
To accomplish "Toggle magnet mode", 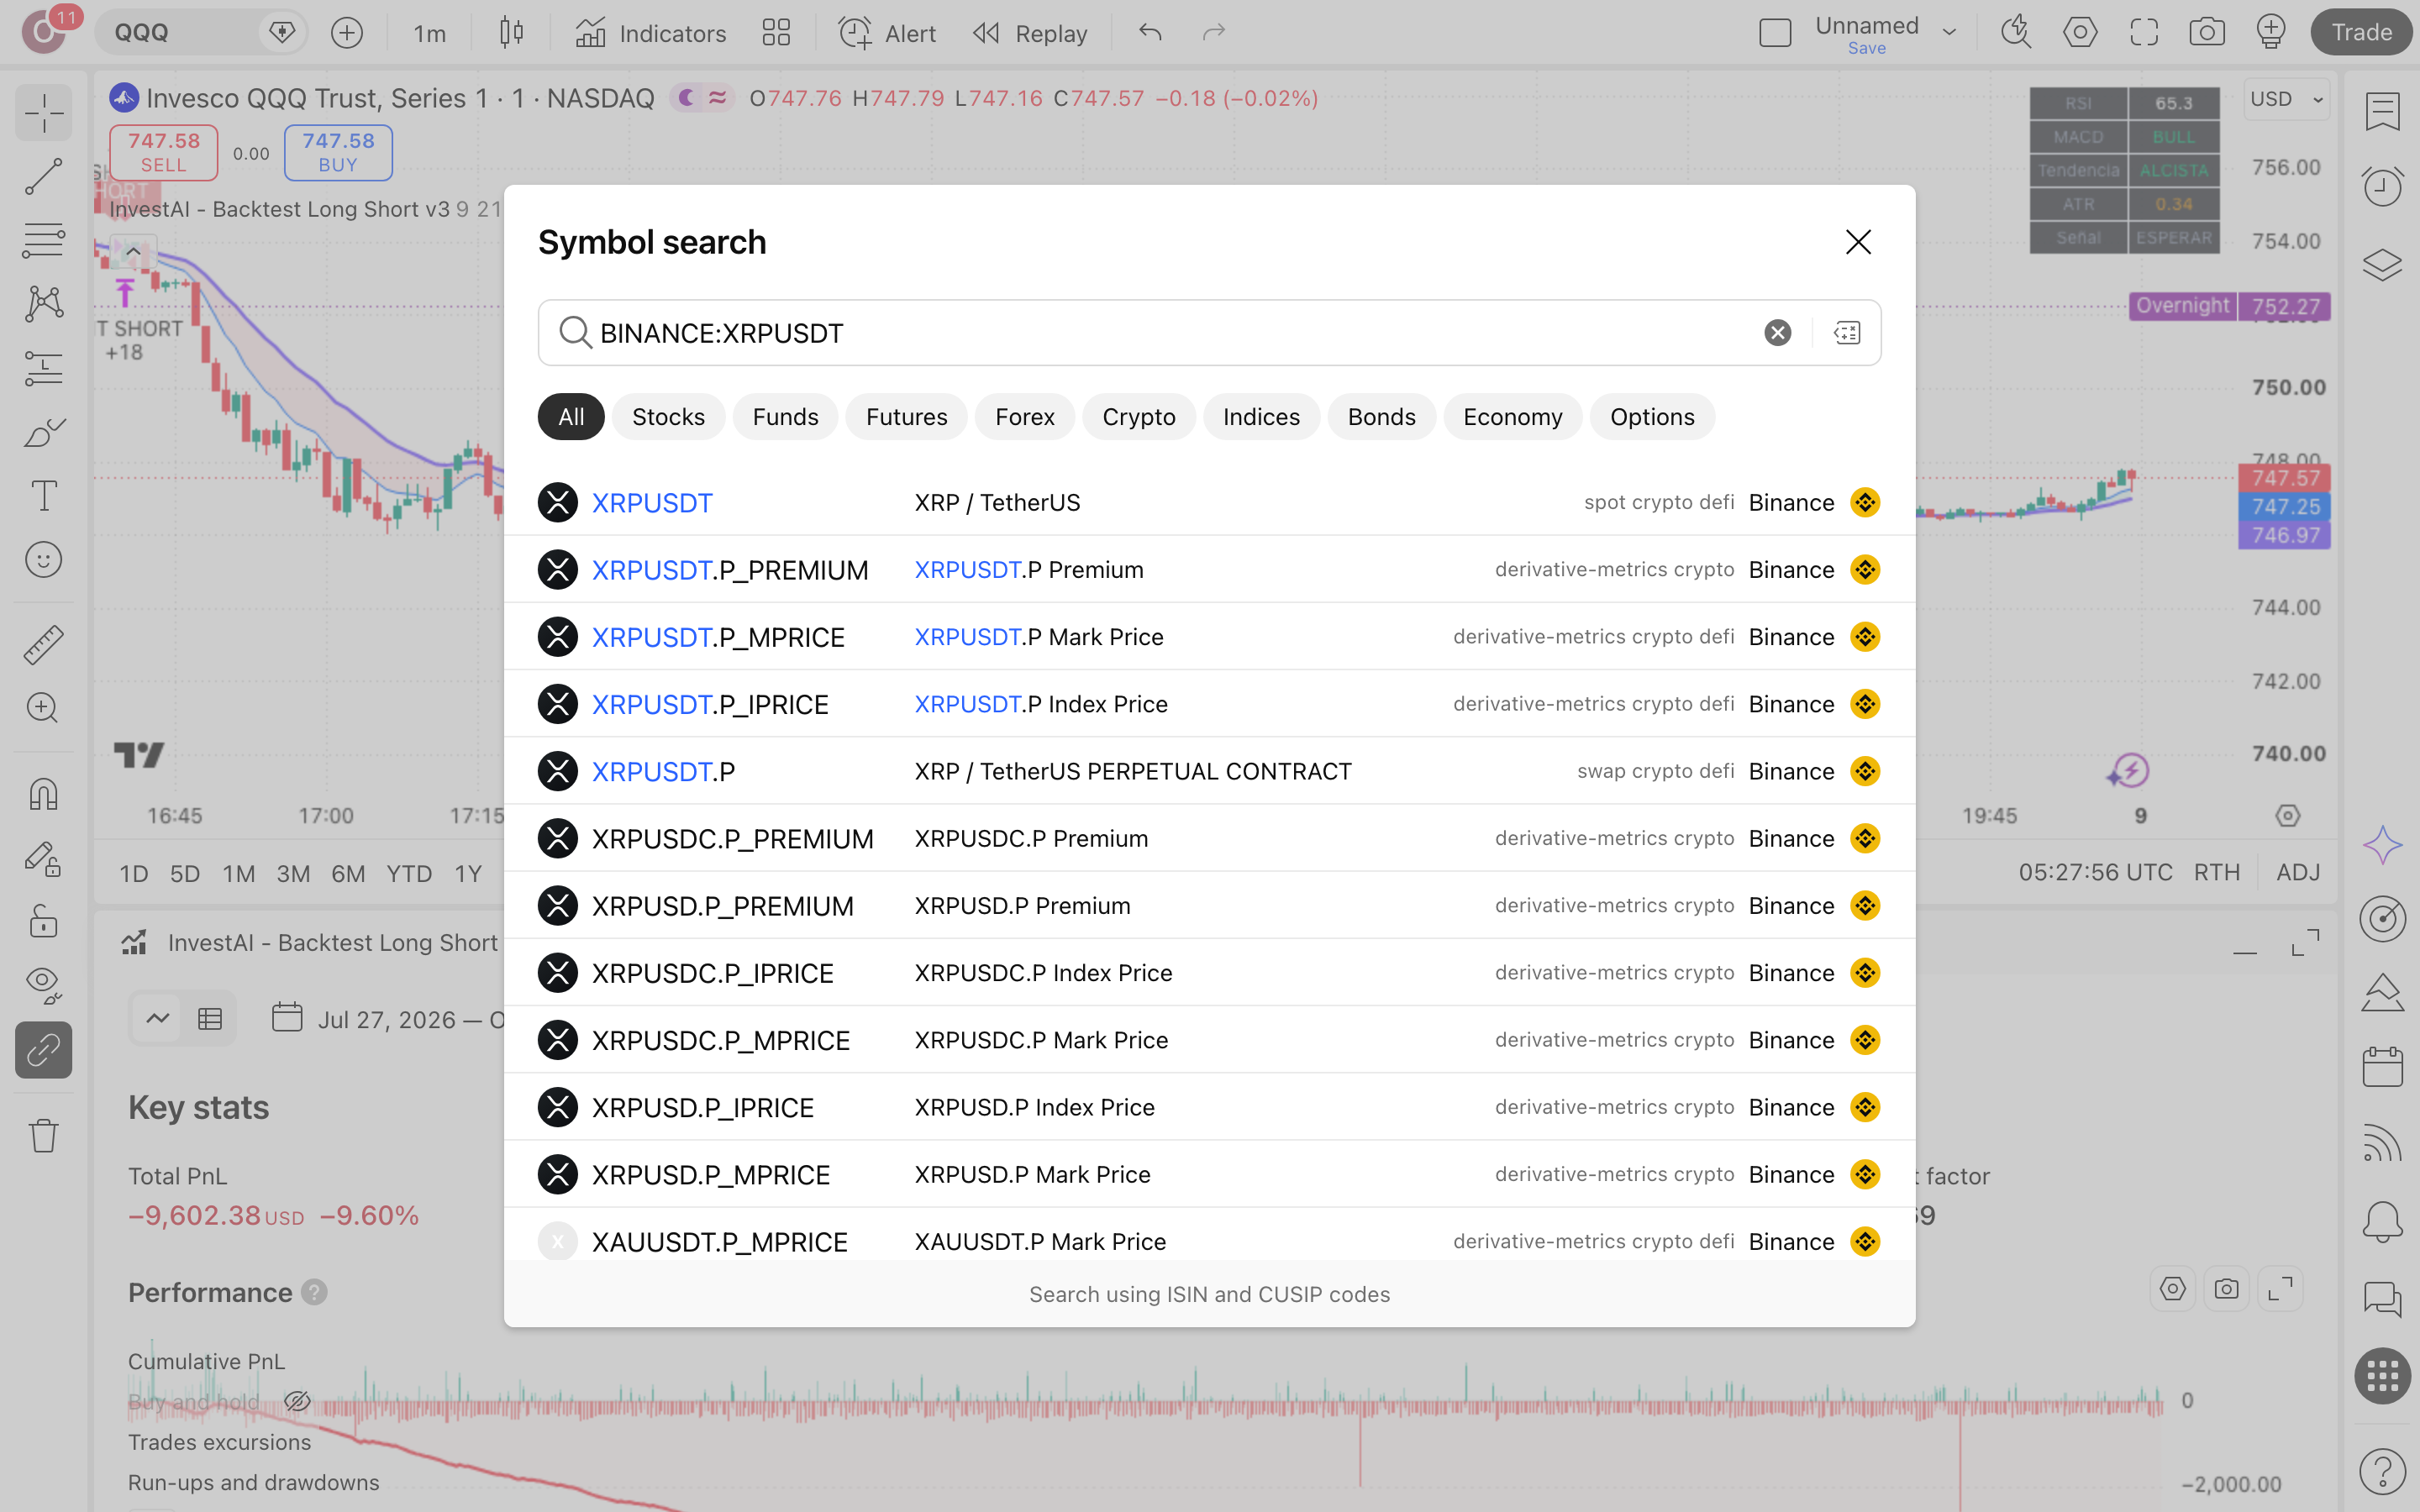I will pos(43,794).
